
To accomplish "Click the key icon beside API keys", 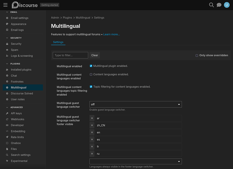I will [7, 113].
